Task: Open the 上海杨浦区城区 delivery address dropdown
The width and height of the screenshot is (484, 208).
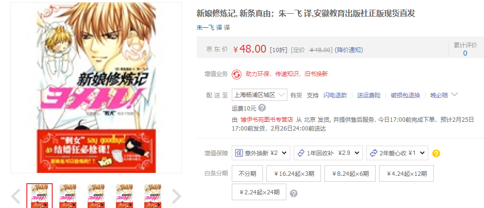Action: coord(260,95)
